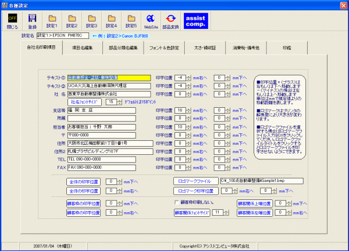Open the 設定3 folder icon
This screenshot has width=349, height=251.
[92, 21]
